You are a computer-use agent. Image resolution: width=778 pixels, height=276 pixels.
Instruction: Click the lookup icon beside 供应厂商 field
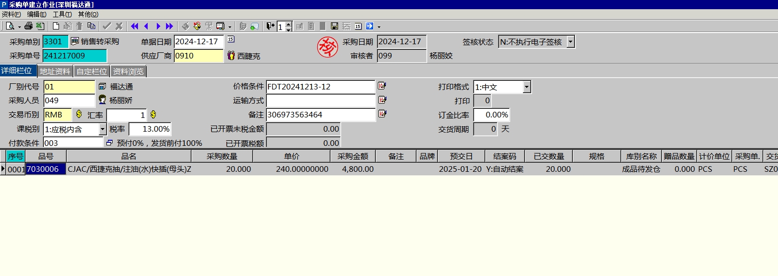coord(231,55)
